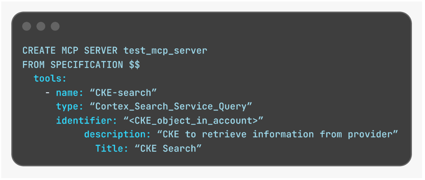Click the $$ delimiter after SPECIFICATION
Image resolution: width=425 pixels, height=180 pixels.
[134, 65]
